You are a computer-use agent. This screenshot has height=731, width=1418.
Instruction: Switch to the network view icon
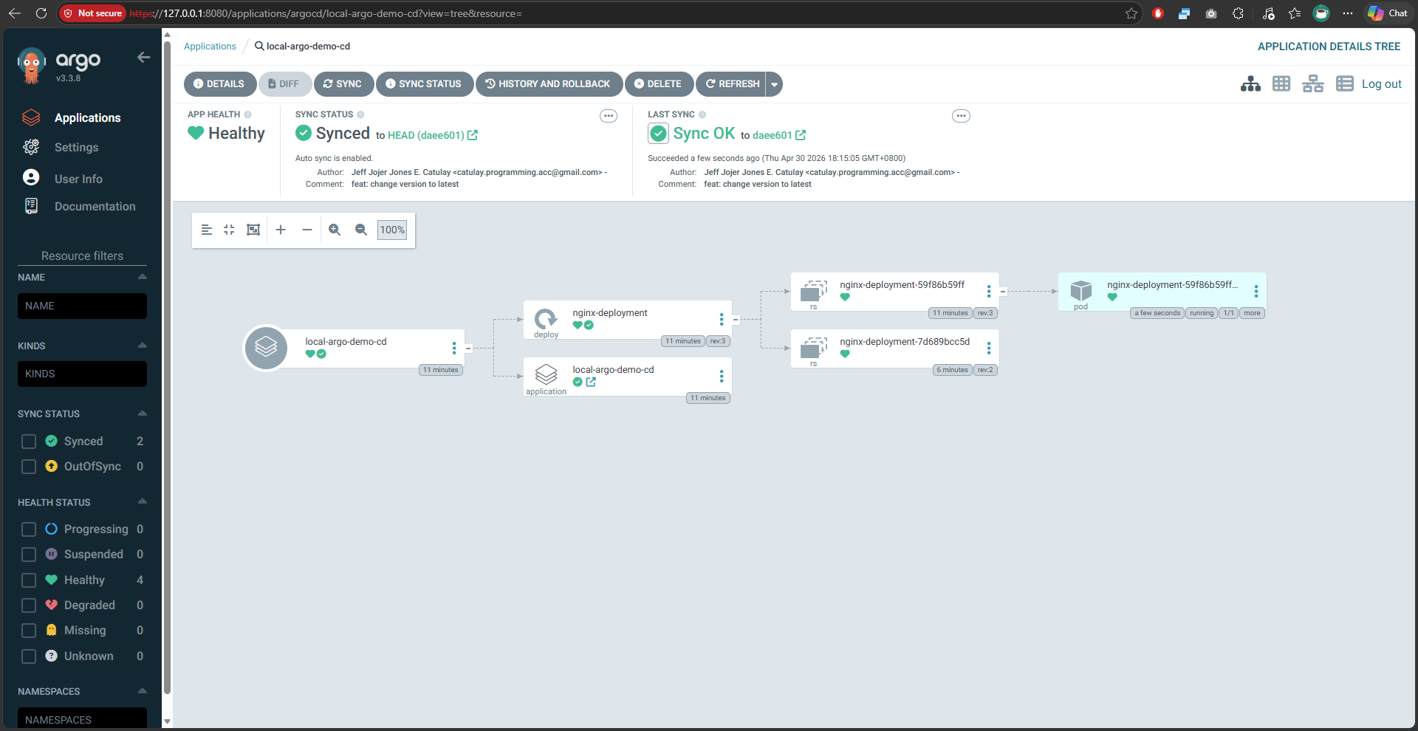click(x=1313, y=83)
